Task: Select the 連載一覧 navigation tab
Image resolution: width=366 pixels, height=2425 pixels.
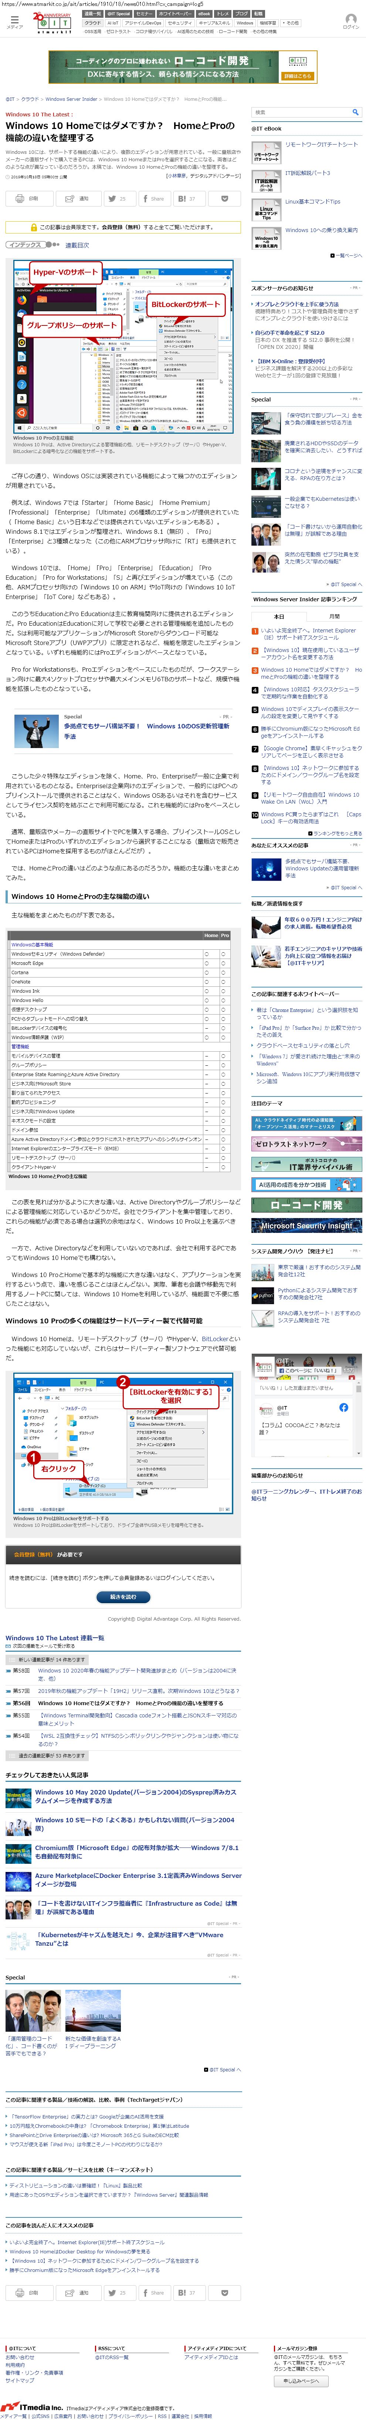Action: pyautogui.click(x=92, y=14)
